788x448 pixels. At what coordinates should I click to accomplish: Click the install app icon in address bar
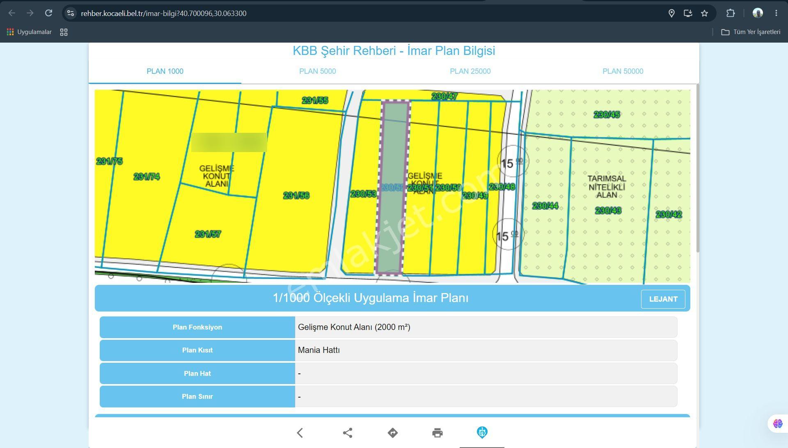click(688, 13)
